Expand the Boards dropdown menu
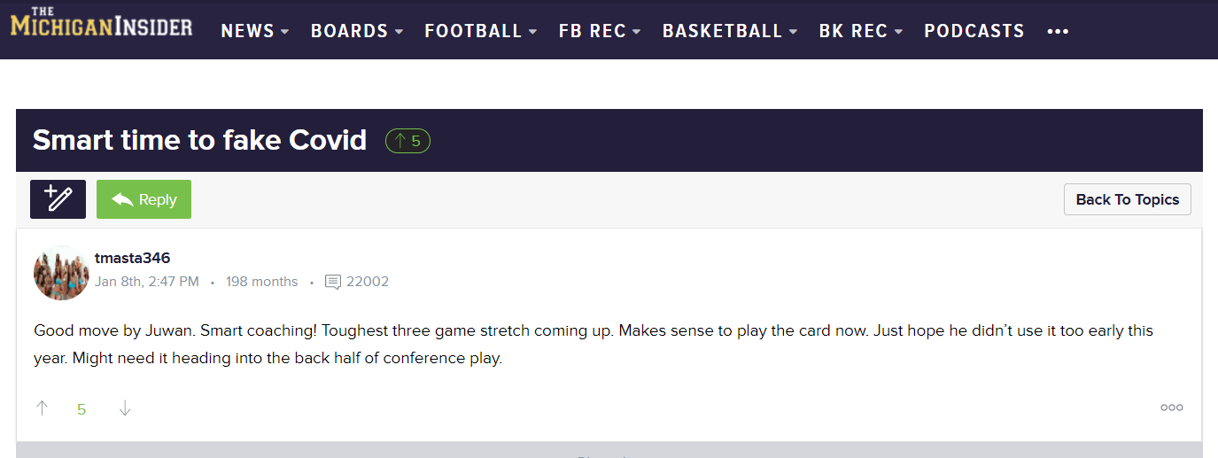Screen dimensions: 1218x458 tap(357, 31)
